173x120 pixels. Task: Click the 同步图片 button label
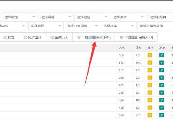(35, 37)
